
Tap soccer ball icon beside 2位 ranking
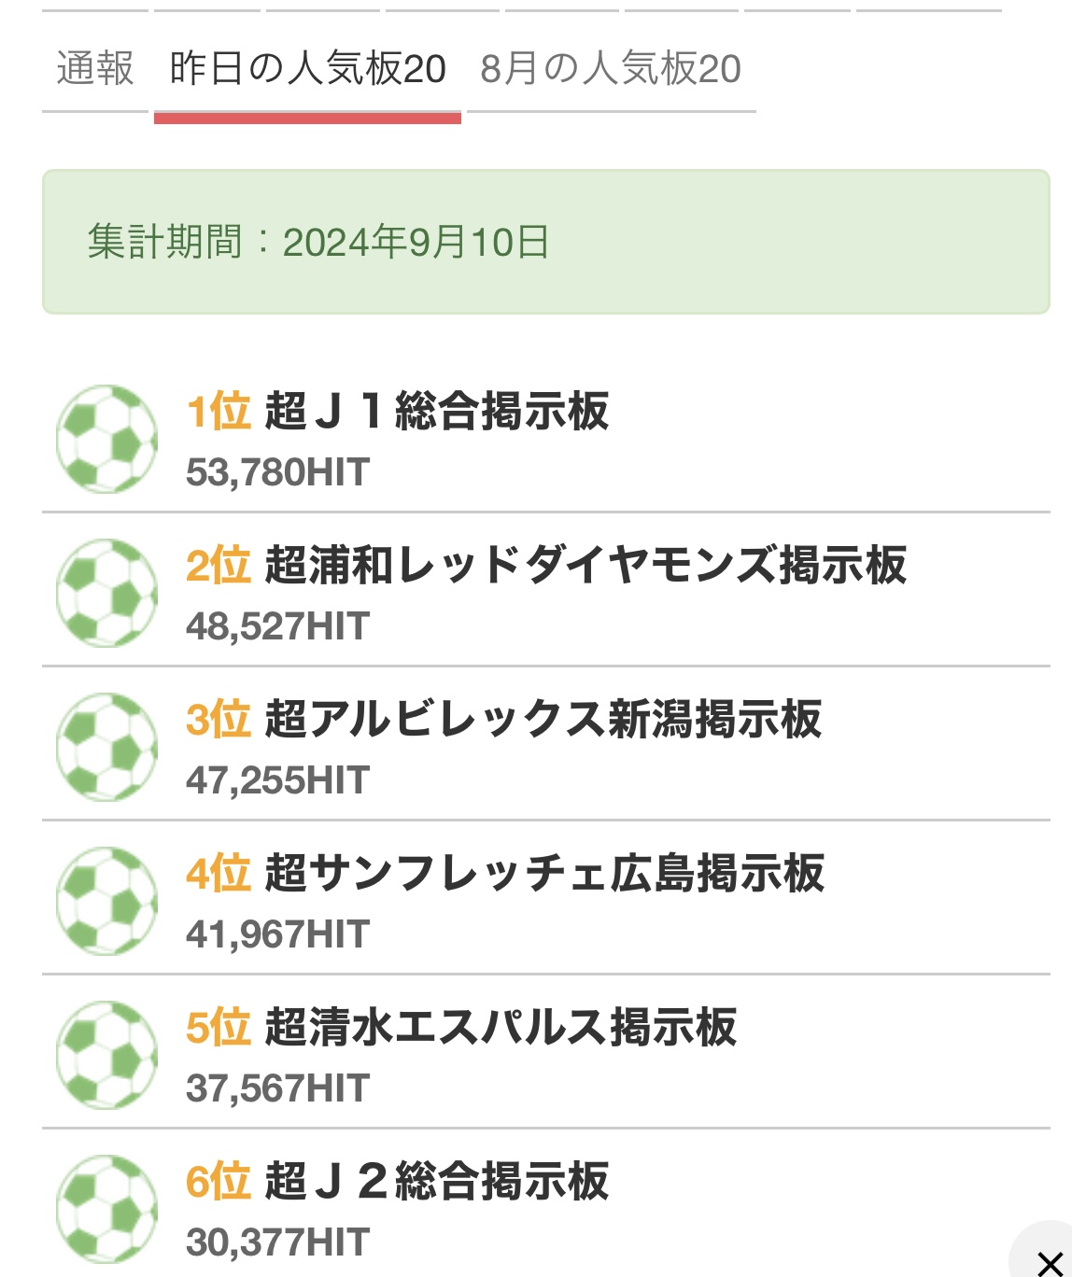pyautogui.click(x=106, y=593)
